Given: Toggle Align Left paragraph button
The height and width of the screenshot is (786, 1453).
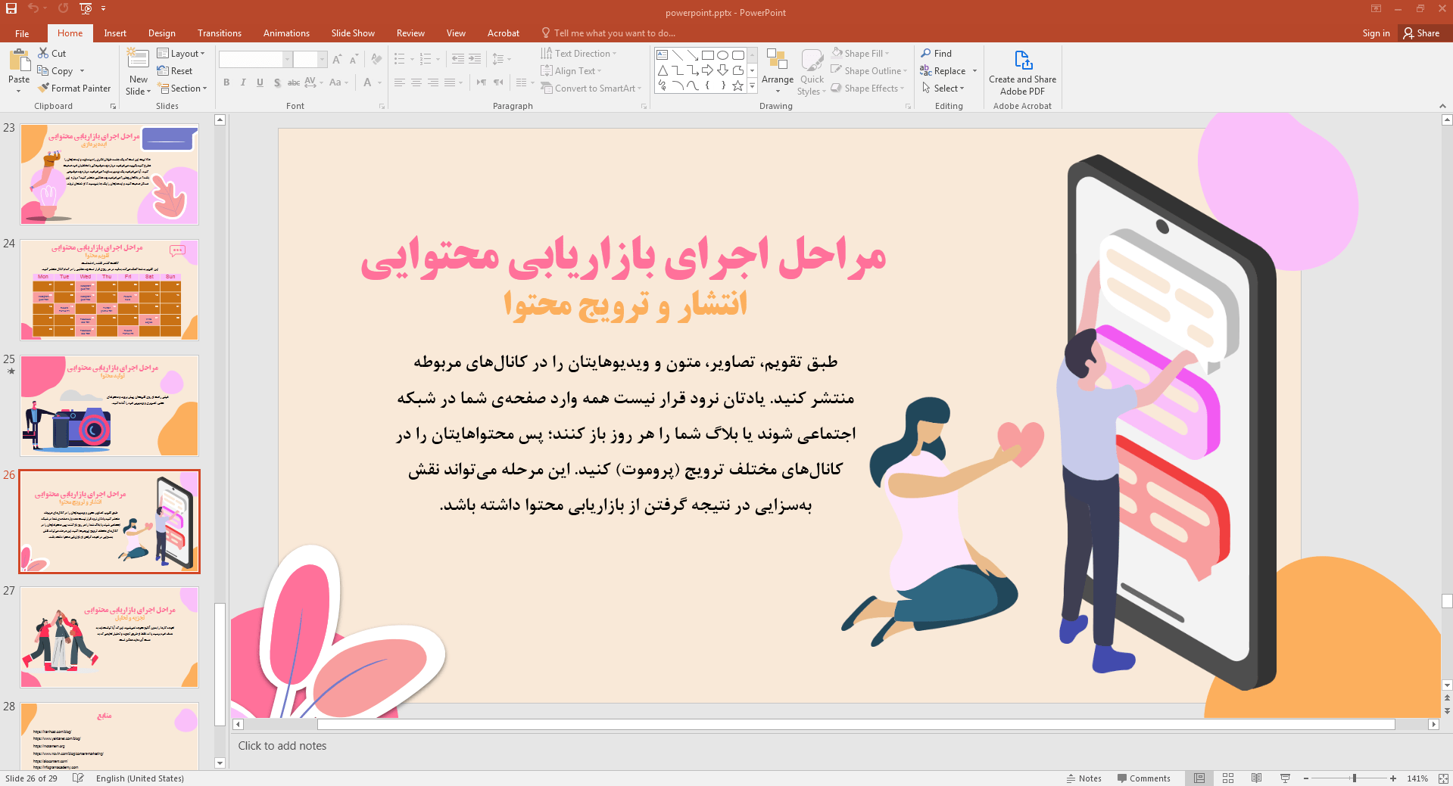Looking at the screenshot, I should coord(400,82).
